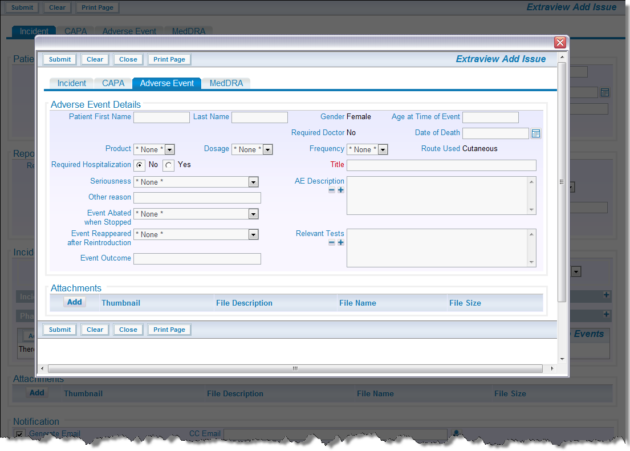This screenshot has height=451, width=630.
Task: Open the Dosage dropdown
Action: (267, 149)
